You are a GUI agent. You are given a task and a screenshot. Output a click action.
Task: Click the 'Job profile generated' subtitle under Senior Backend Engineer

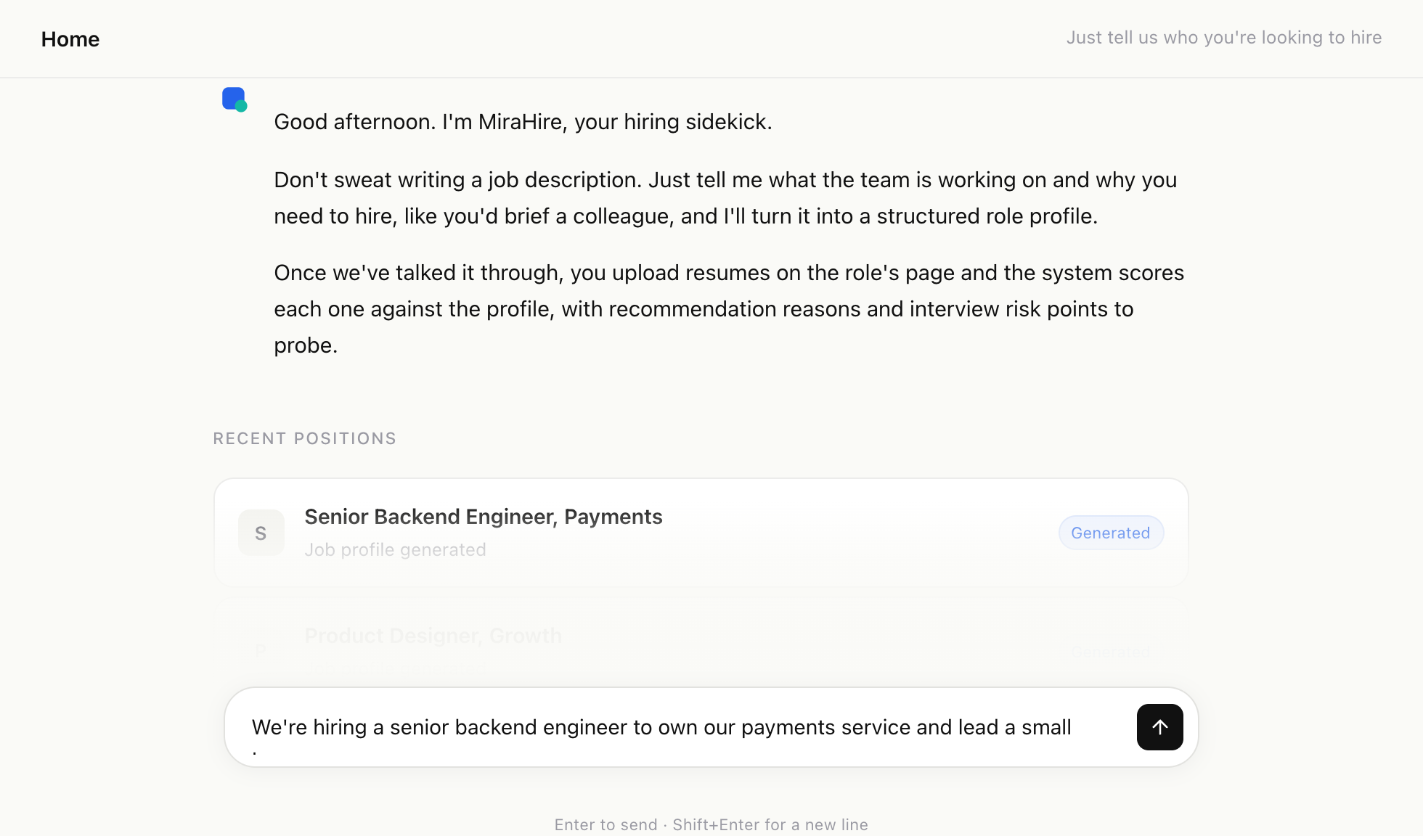point(395,550)
